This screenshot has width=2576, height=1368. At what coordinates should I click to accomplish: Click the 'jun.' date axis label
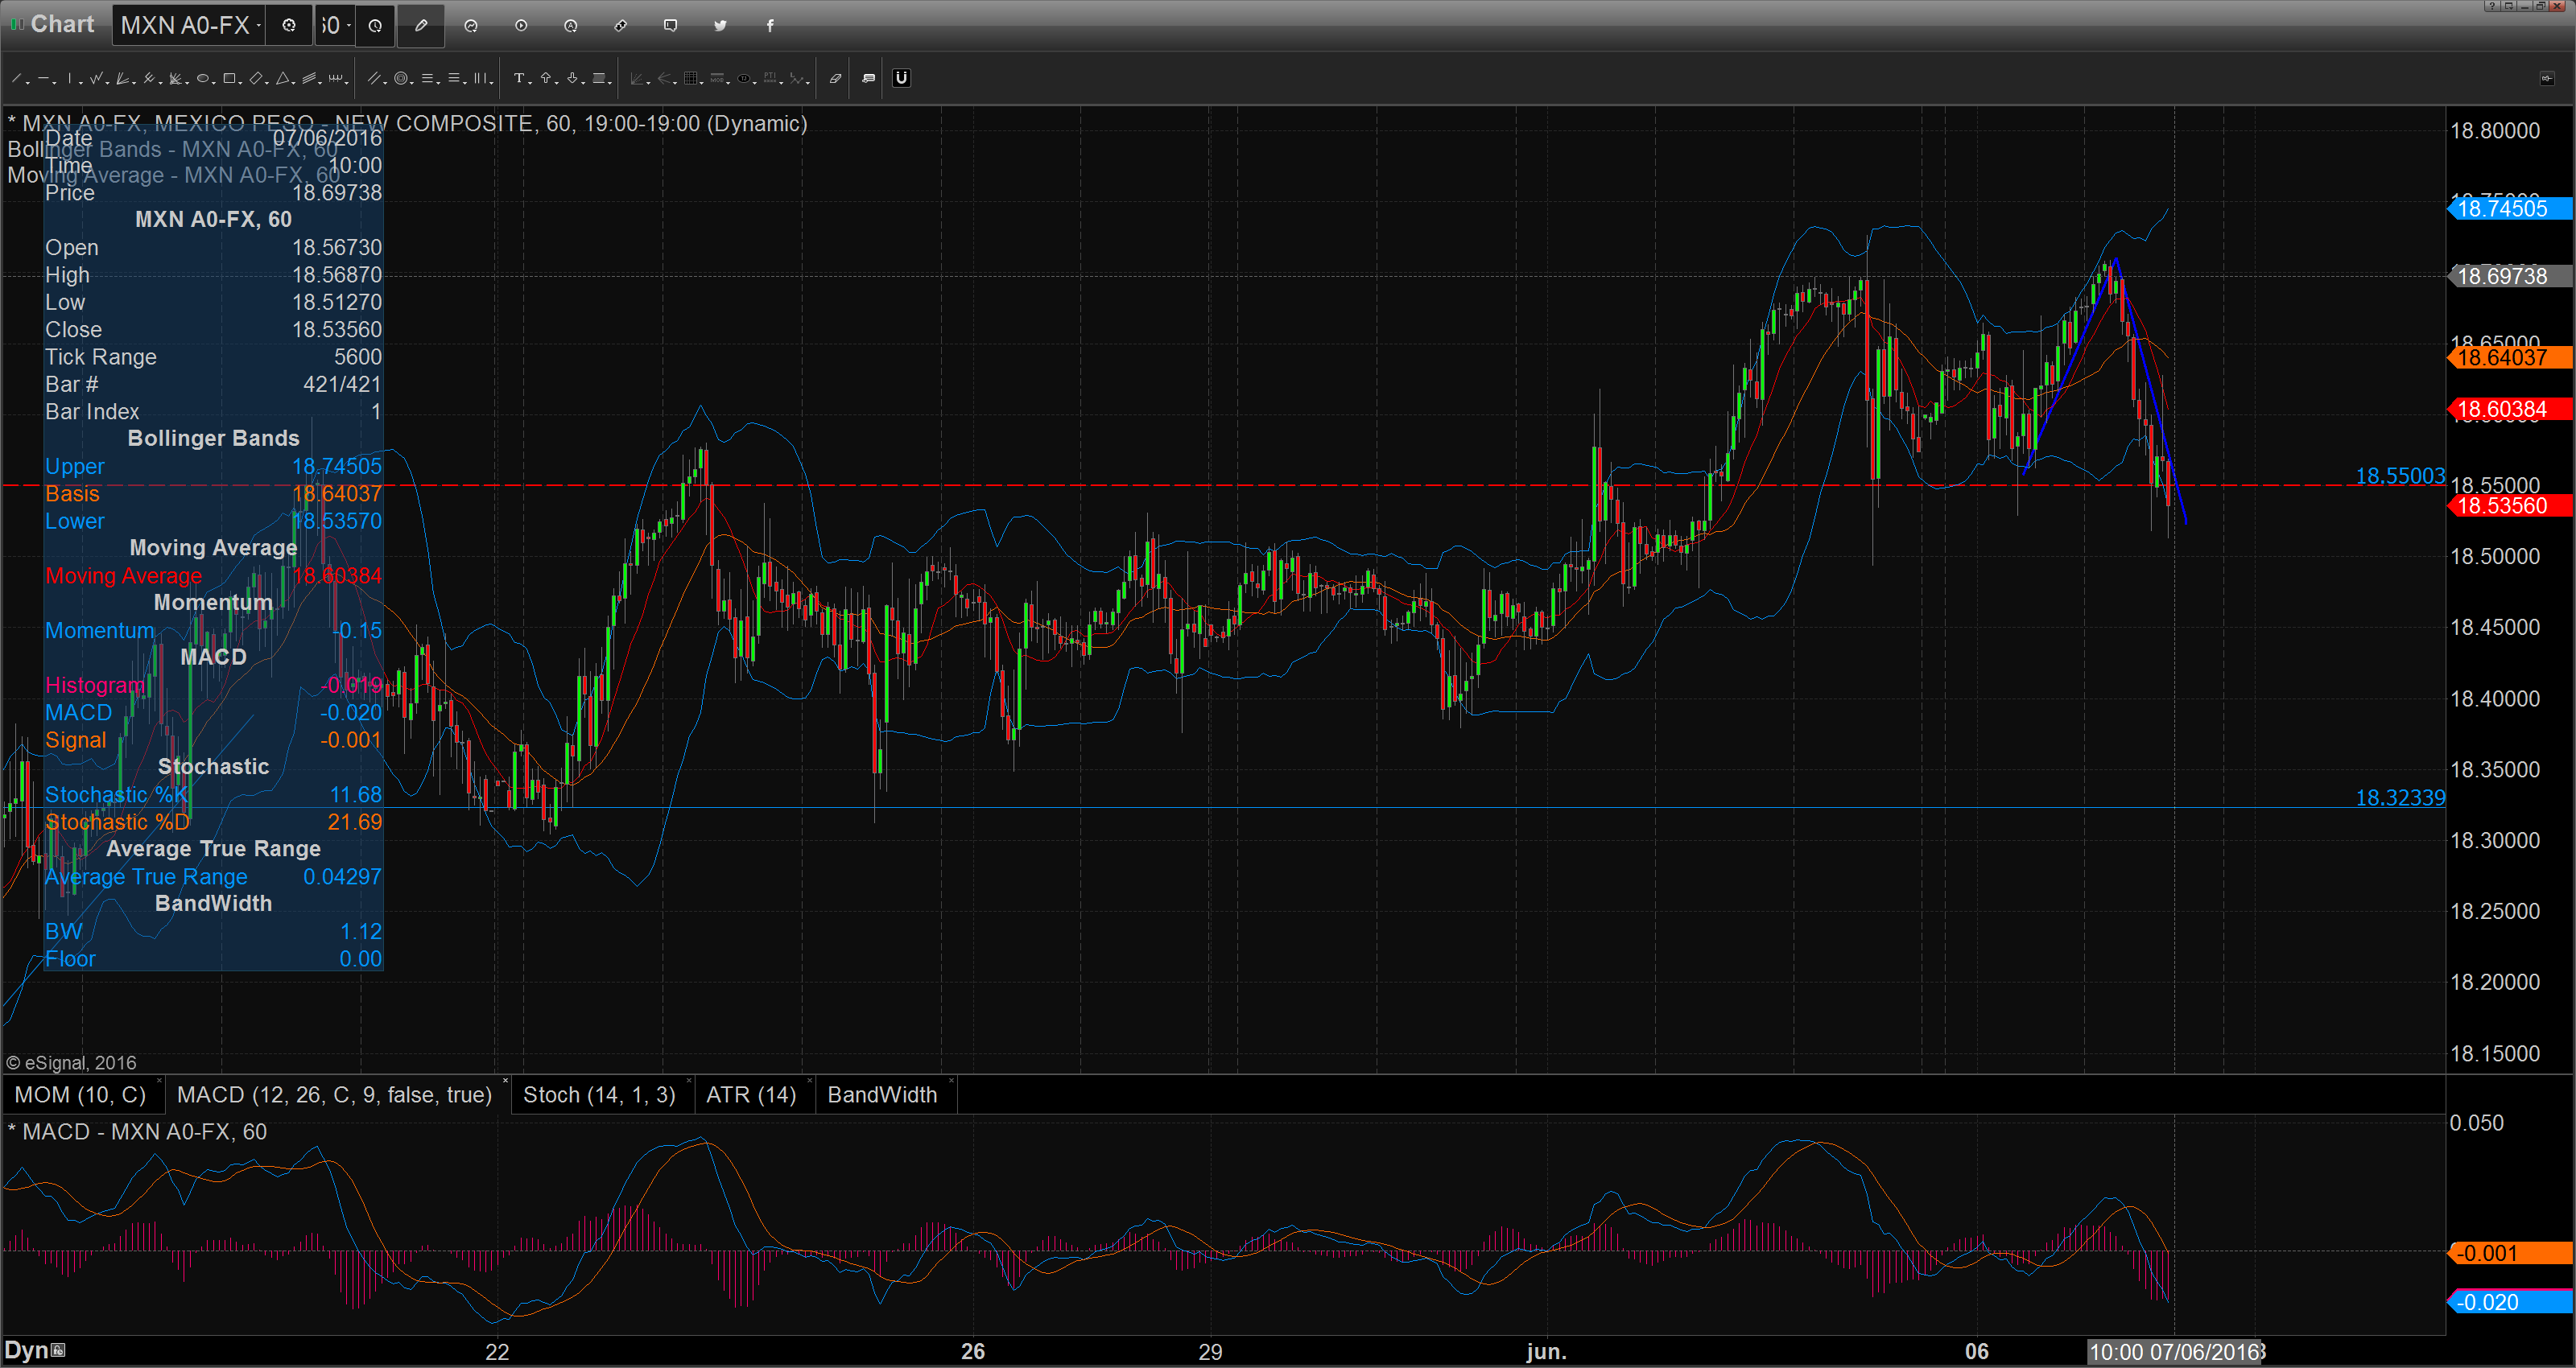(1546, 1352)
